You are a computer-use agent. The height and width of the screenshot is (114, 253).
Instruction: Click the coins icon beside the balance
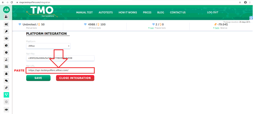click(215, 24)
